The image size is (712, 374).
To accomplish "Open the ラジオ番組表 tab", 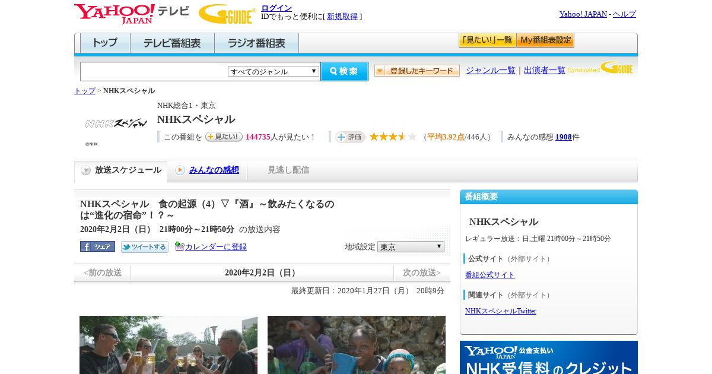I will pyautogui.click(x=256, y=43).
